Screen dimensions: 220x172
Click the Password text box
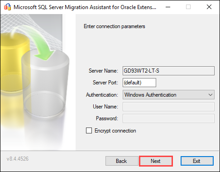click(168, 118)
